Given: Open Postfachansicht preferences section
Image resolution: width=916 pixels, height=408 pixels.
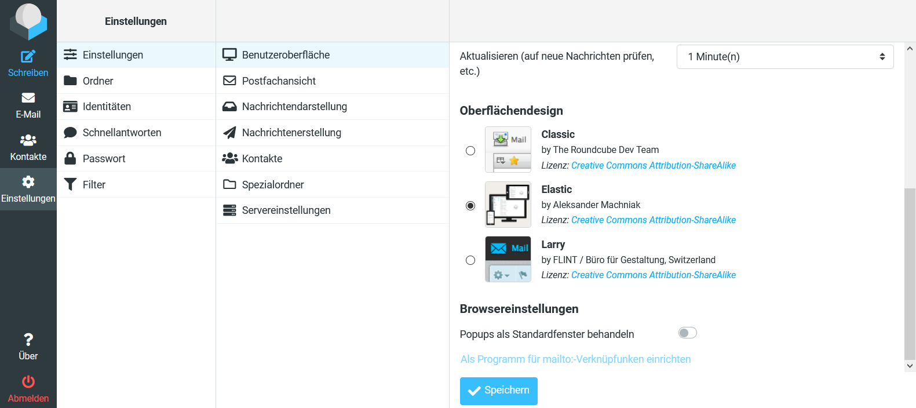Looking at the screenshot, I should click(279, 81).
